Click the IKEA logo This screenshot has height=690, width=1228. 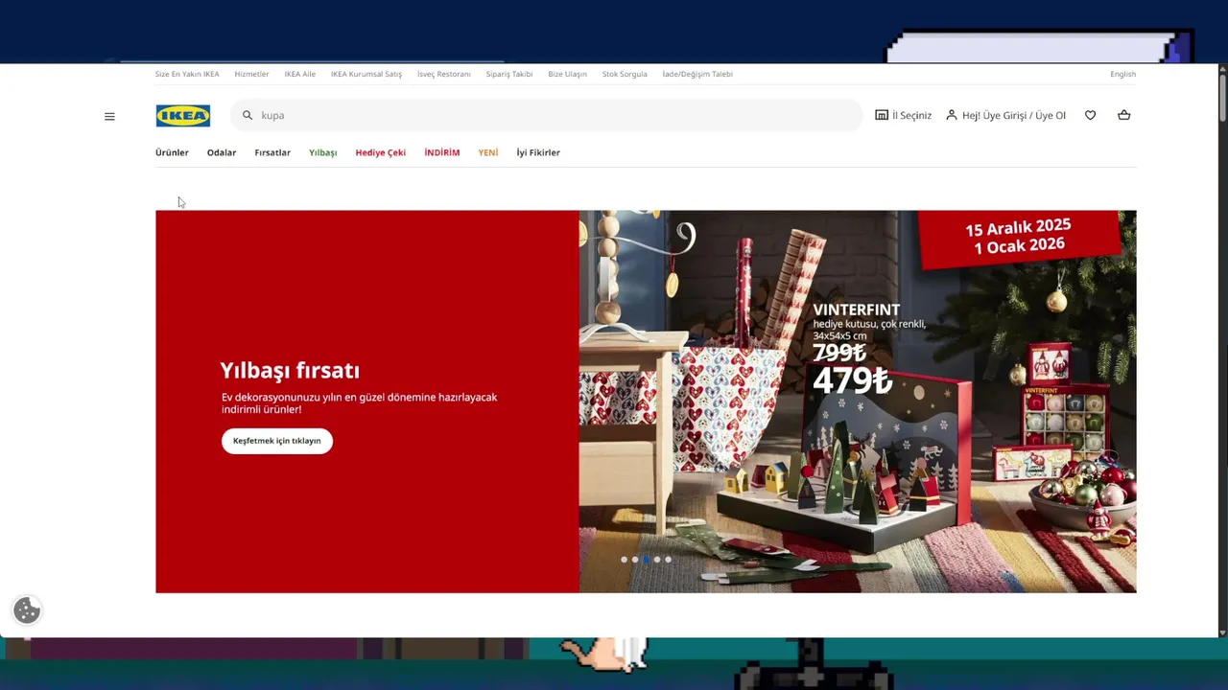(183, 116)
